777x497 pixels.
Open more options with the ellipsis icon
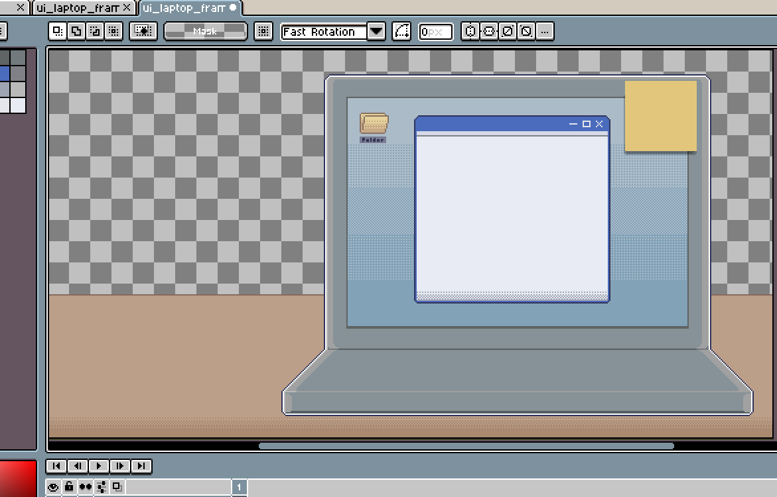pos(544,31)
